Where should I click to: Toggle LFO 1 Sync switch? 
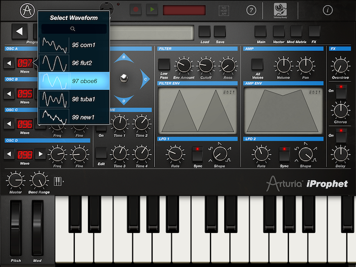click(x=197, y=154)
